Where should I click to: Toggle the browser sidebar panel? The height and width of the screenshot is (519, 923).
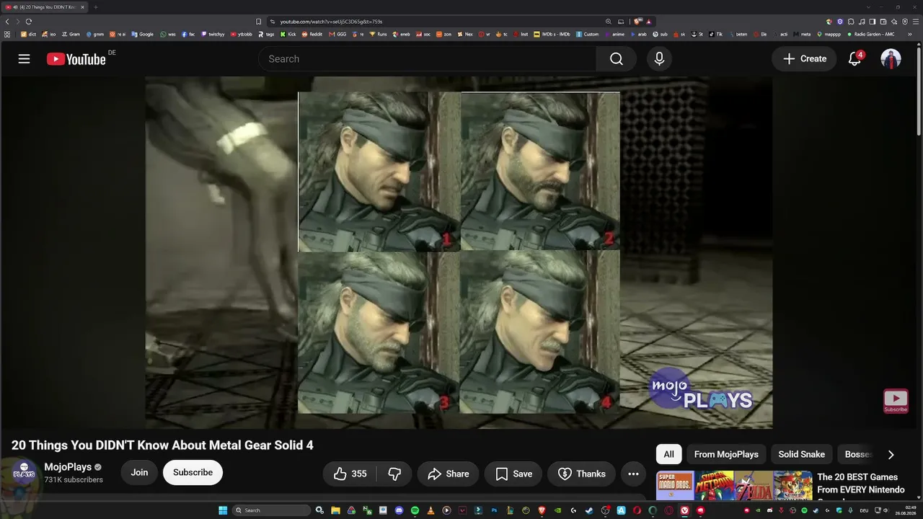(873, 22)
